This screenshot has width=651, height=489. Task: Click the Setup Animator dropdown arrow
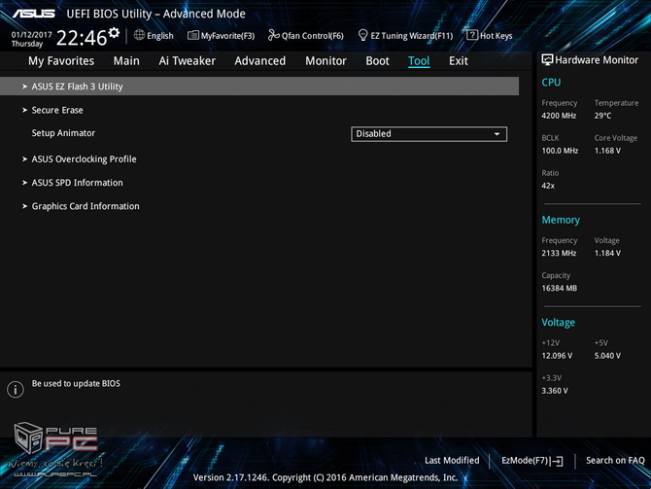pos(497,134)
